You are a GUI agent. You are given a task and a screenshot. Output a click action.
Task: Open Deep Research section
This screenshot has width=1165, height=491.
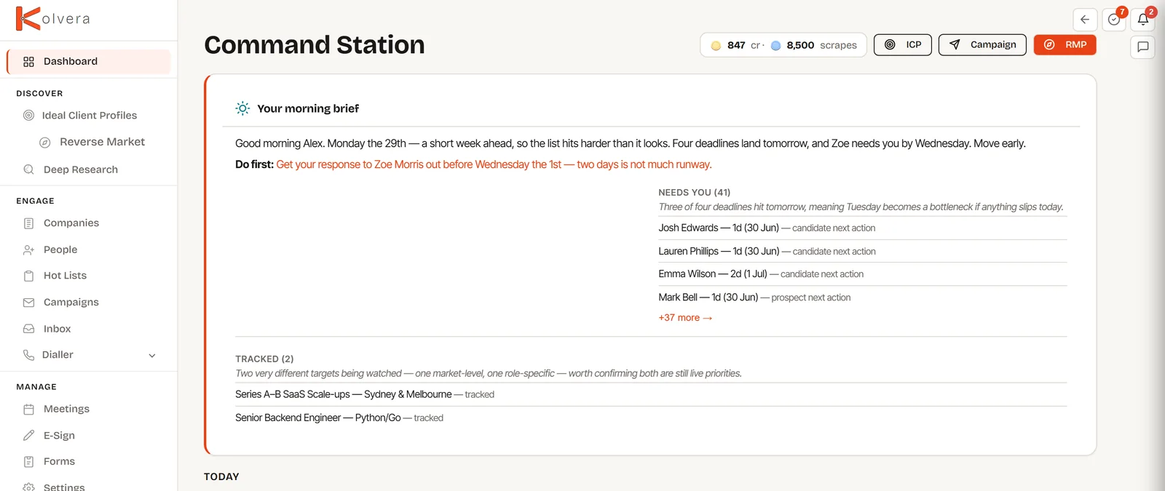pos(81,169)
